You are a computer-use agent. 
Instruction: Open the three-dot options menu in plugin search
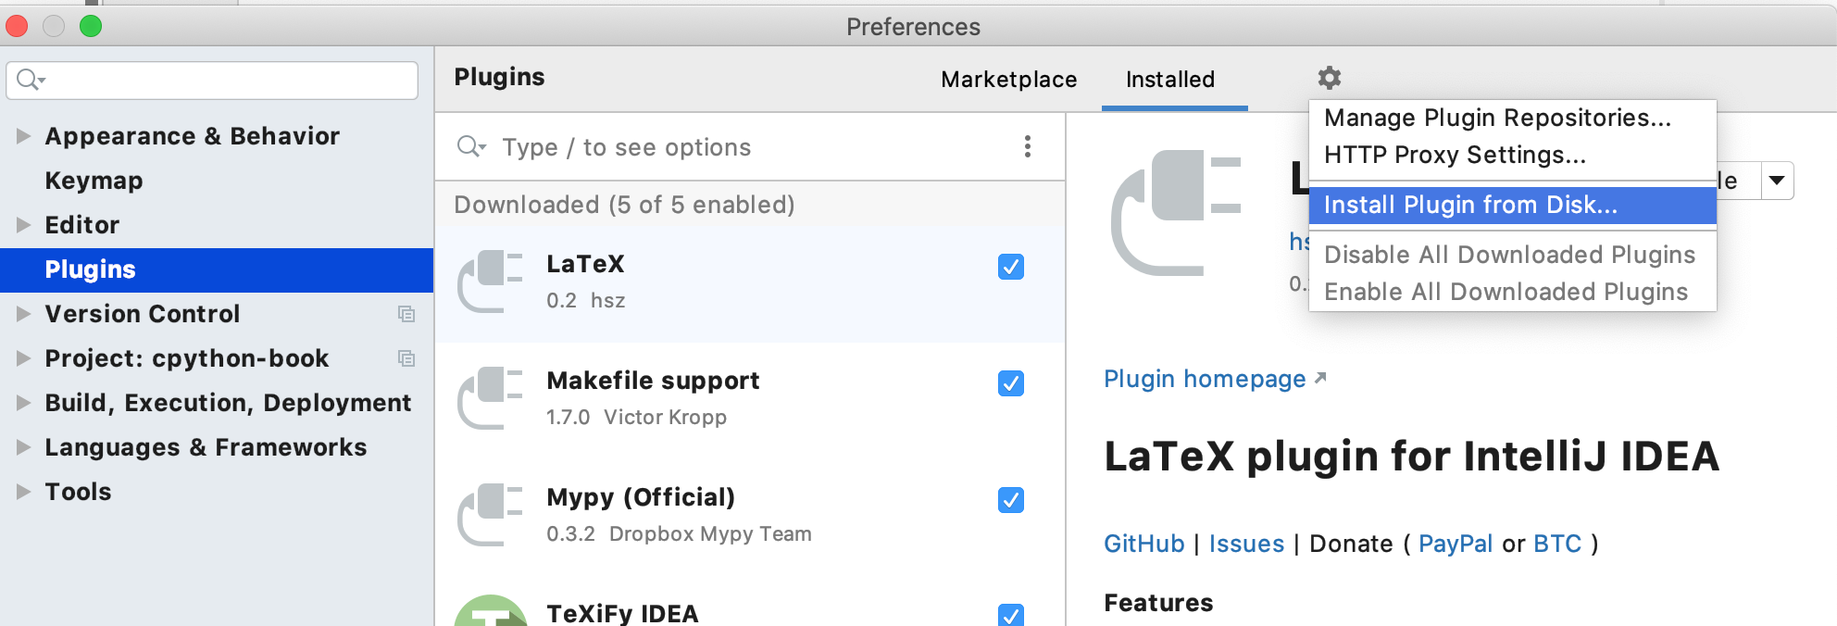click(1028, 146)
